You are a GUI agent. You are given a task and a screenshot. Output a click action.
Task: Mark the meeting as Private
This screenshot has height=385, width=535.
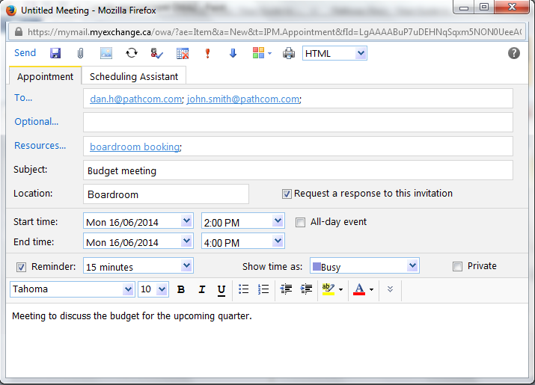coord(457,266)
